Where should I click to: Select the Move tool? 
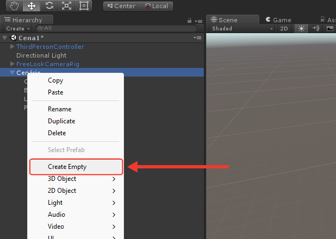coord(32,6)
